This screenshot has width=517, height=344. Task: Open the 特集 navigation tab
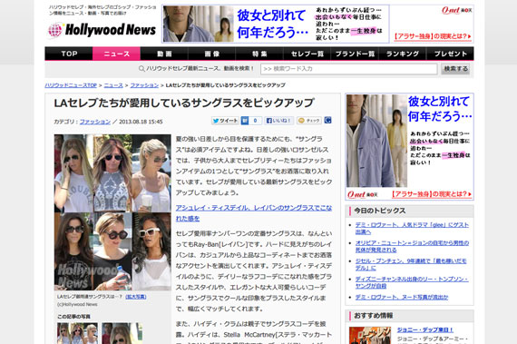(259, 54)
